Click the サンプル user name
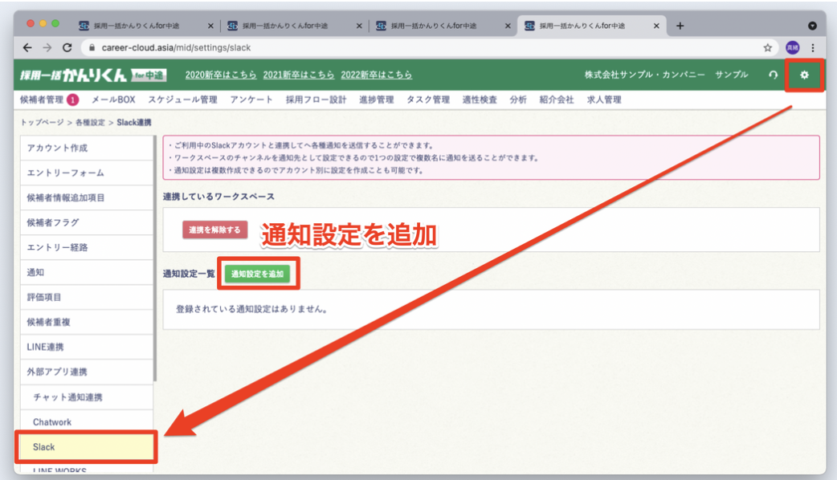The height and width of the screenshot is (480, 837). tap(731, 75)
